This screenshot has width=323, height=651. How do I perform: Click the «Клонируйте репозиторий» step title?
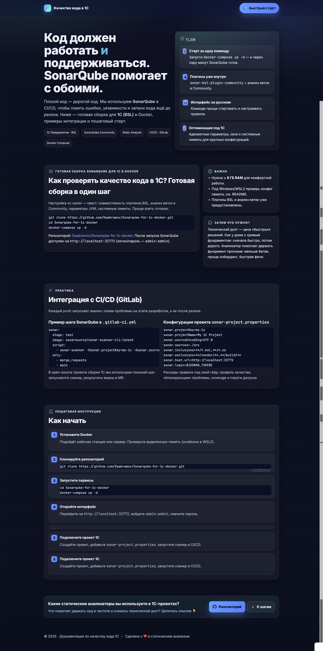click(82, 460)
